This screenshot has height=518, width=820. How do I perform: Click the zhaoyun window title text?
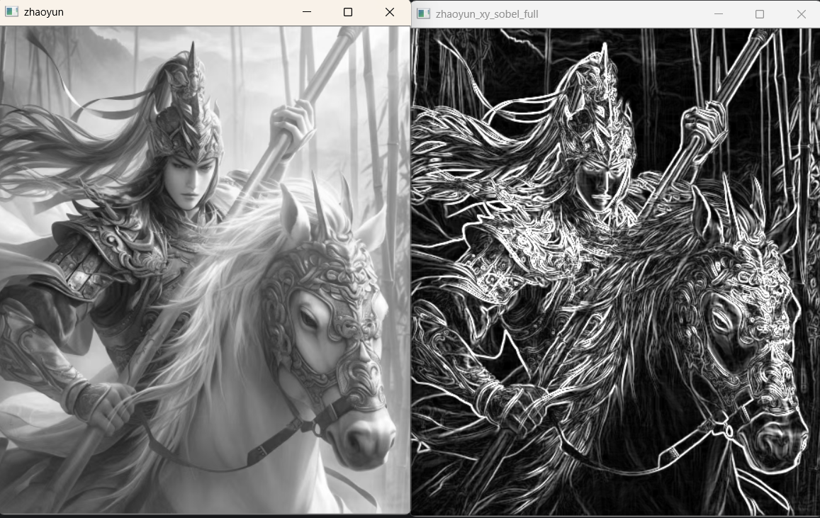tap(44, 12)
